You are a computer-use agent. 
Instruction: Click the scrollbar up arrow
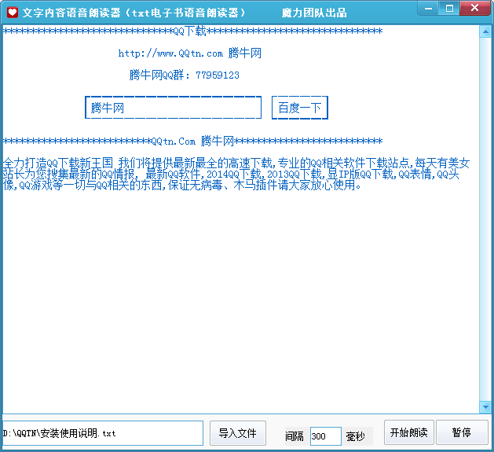tap(485, 32)
